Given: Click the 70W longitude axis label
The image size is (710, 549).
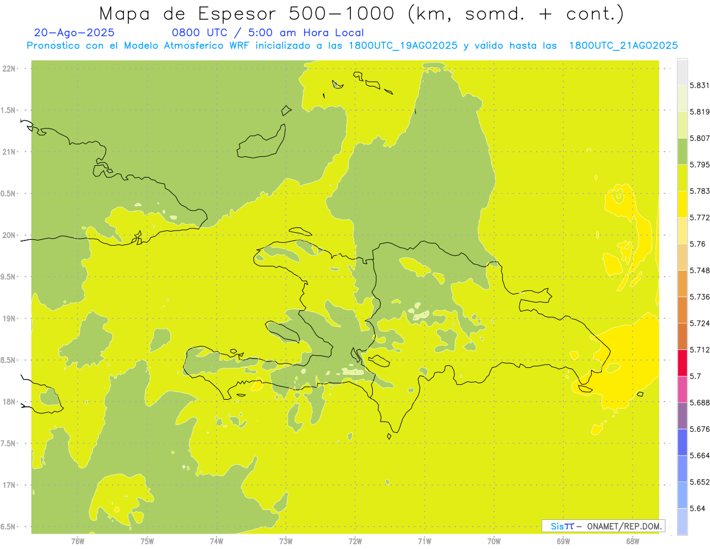Looking at the screenshot, I should (x=494, y=541).
